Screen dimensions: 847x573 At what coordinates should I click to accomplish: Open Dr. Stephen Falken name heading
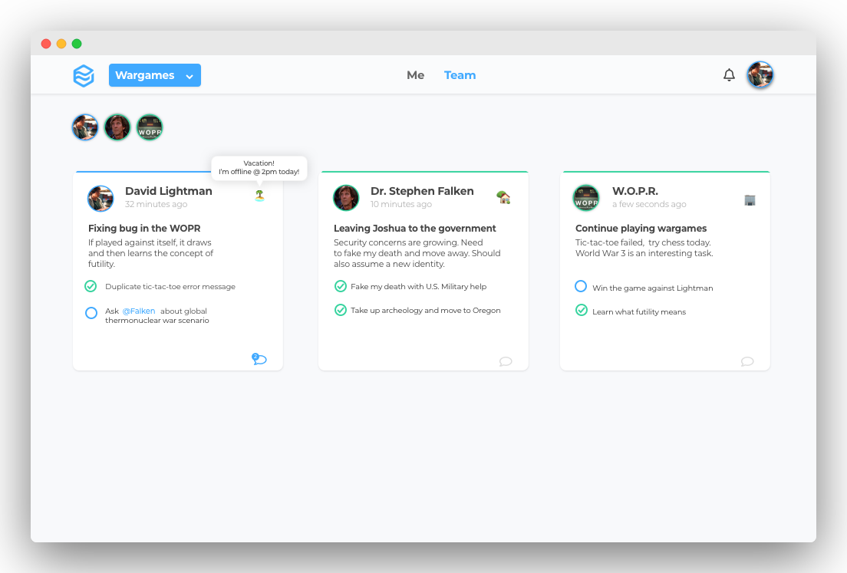click(x=422, y=191)
